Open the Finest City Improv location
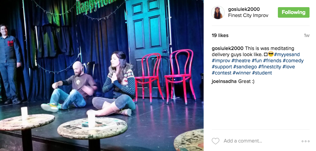Image resolution: width=316 pixels, height=151 pixels. pos(248,16)
